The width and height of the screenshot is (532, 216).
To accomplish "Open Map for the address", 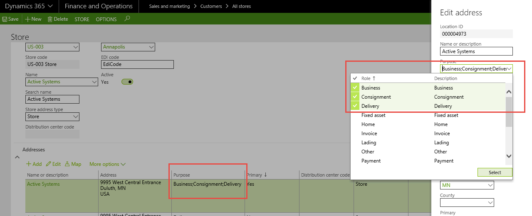I will pyautogui.click(x=73, y=164).
